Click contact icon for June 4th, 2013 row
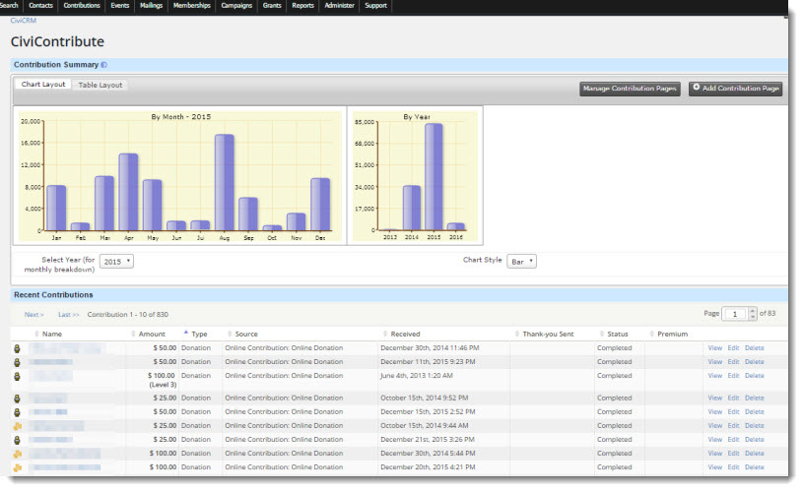The height and width of the screenshot is (491, 803). 17,377
